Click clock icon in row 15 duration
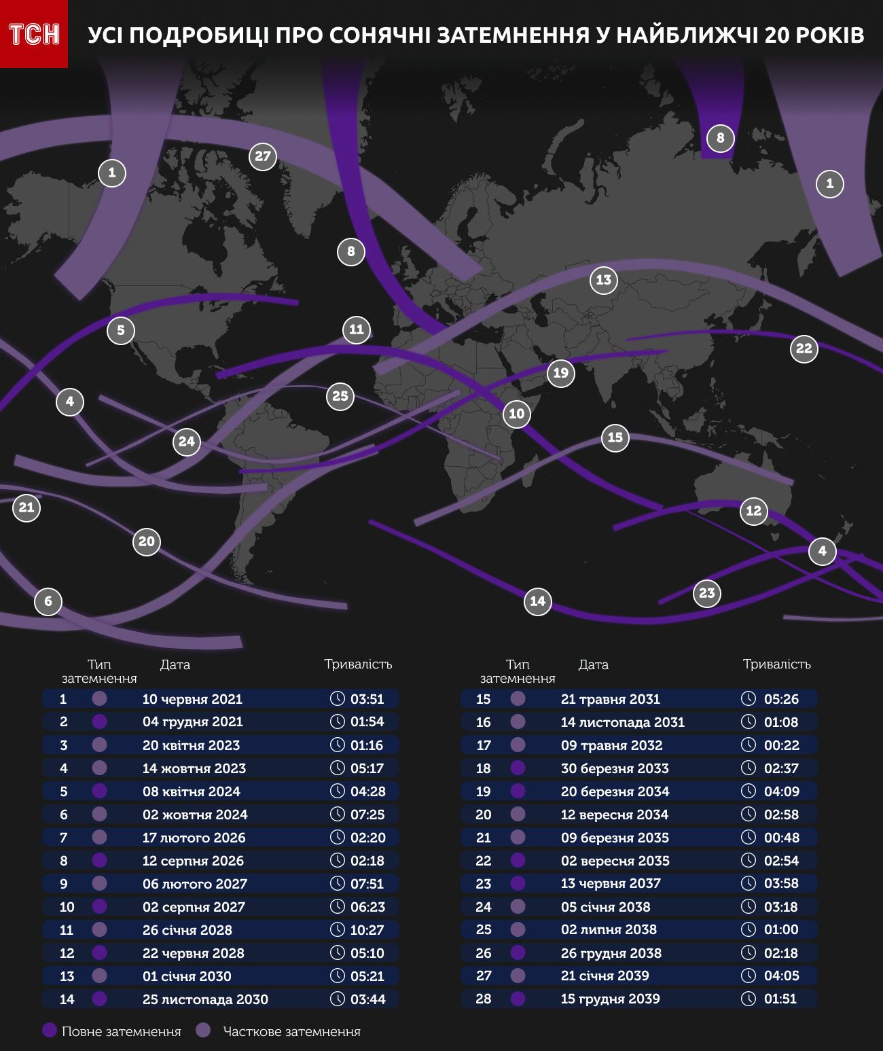Image resolution: width=883 pixels, height=1051 pixels. (748, 698)
